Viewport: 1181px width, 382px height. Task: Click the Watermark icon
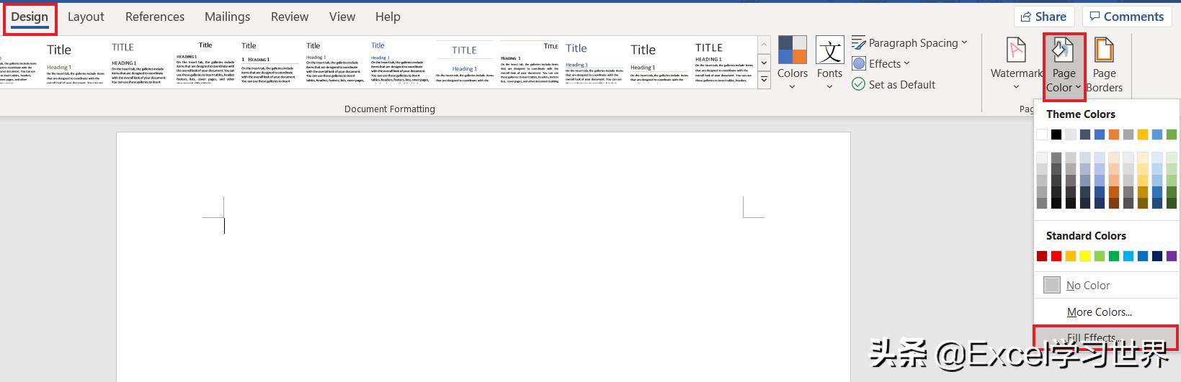[x=1016, y=52]
